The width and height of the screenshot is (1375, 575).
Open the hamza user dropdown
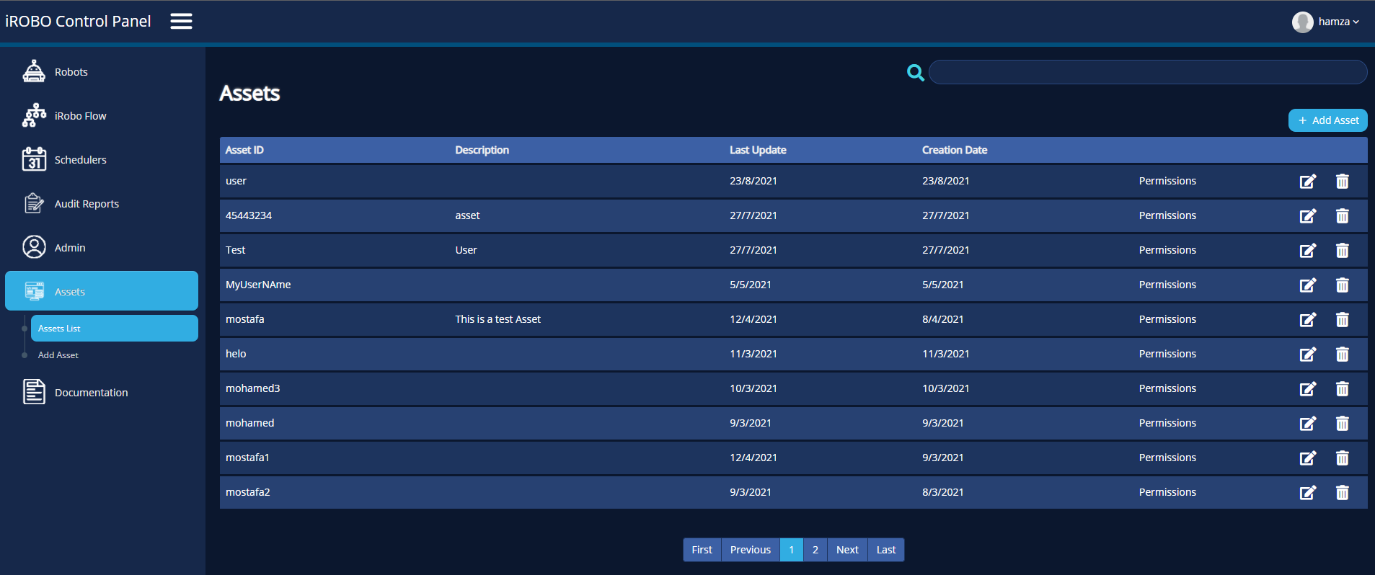[1325, 22]
